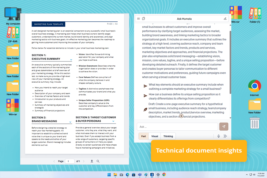The height and width of the screenshot is (178, 267).
Task: Open Microsoft Teams from the taskbar
Action: coord(140,175)
